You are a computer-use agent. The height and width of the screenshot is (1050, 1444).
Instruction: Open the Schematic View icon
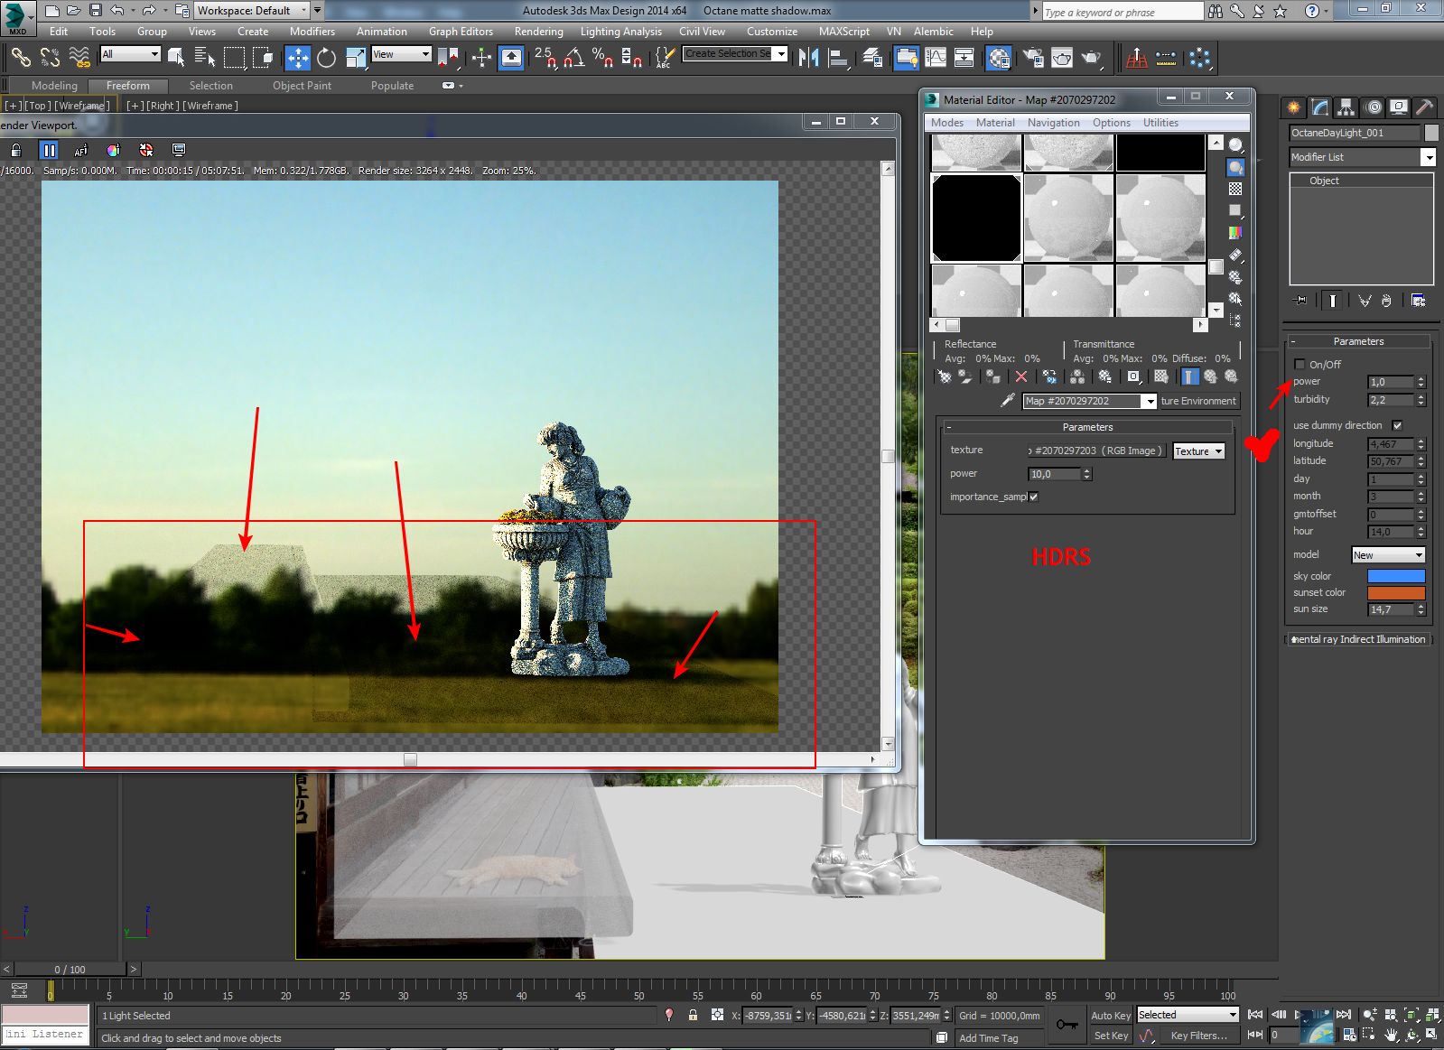964,58
